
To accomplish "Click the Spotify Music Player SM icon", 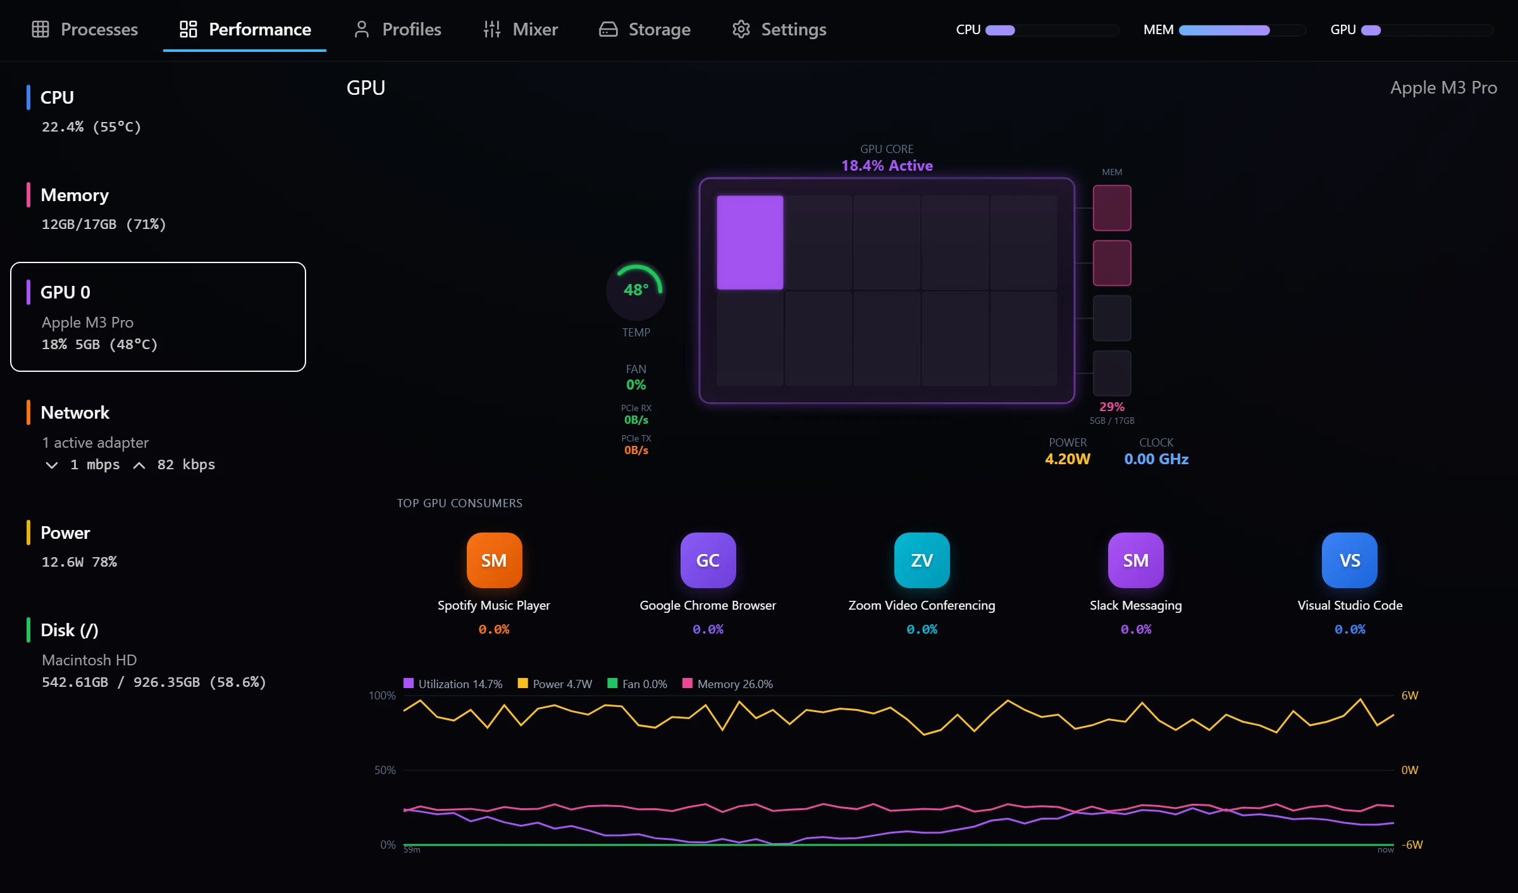I will coord(494,560).
